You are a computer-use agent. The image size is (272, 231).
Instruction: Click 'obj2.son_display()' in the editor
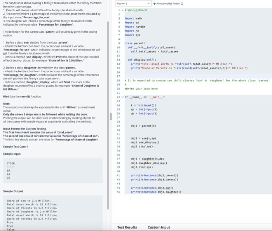pos(145,142)
